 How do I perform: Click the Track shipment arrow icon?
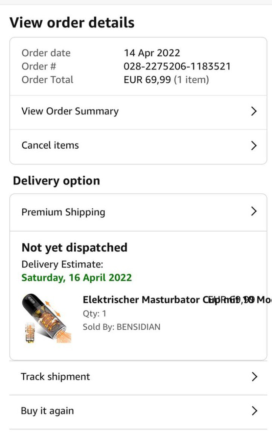(x=254, y=377)
